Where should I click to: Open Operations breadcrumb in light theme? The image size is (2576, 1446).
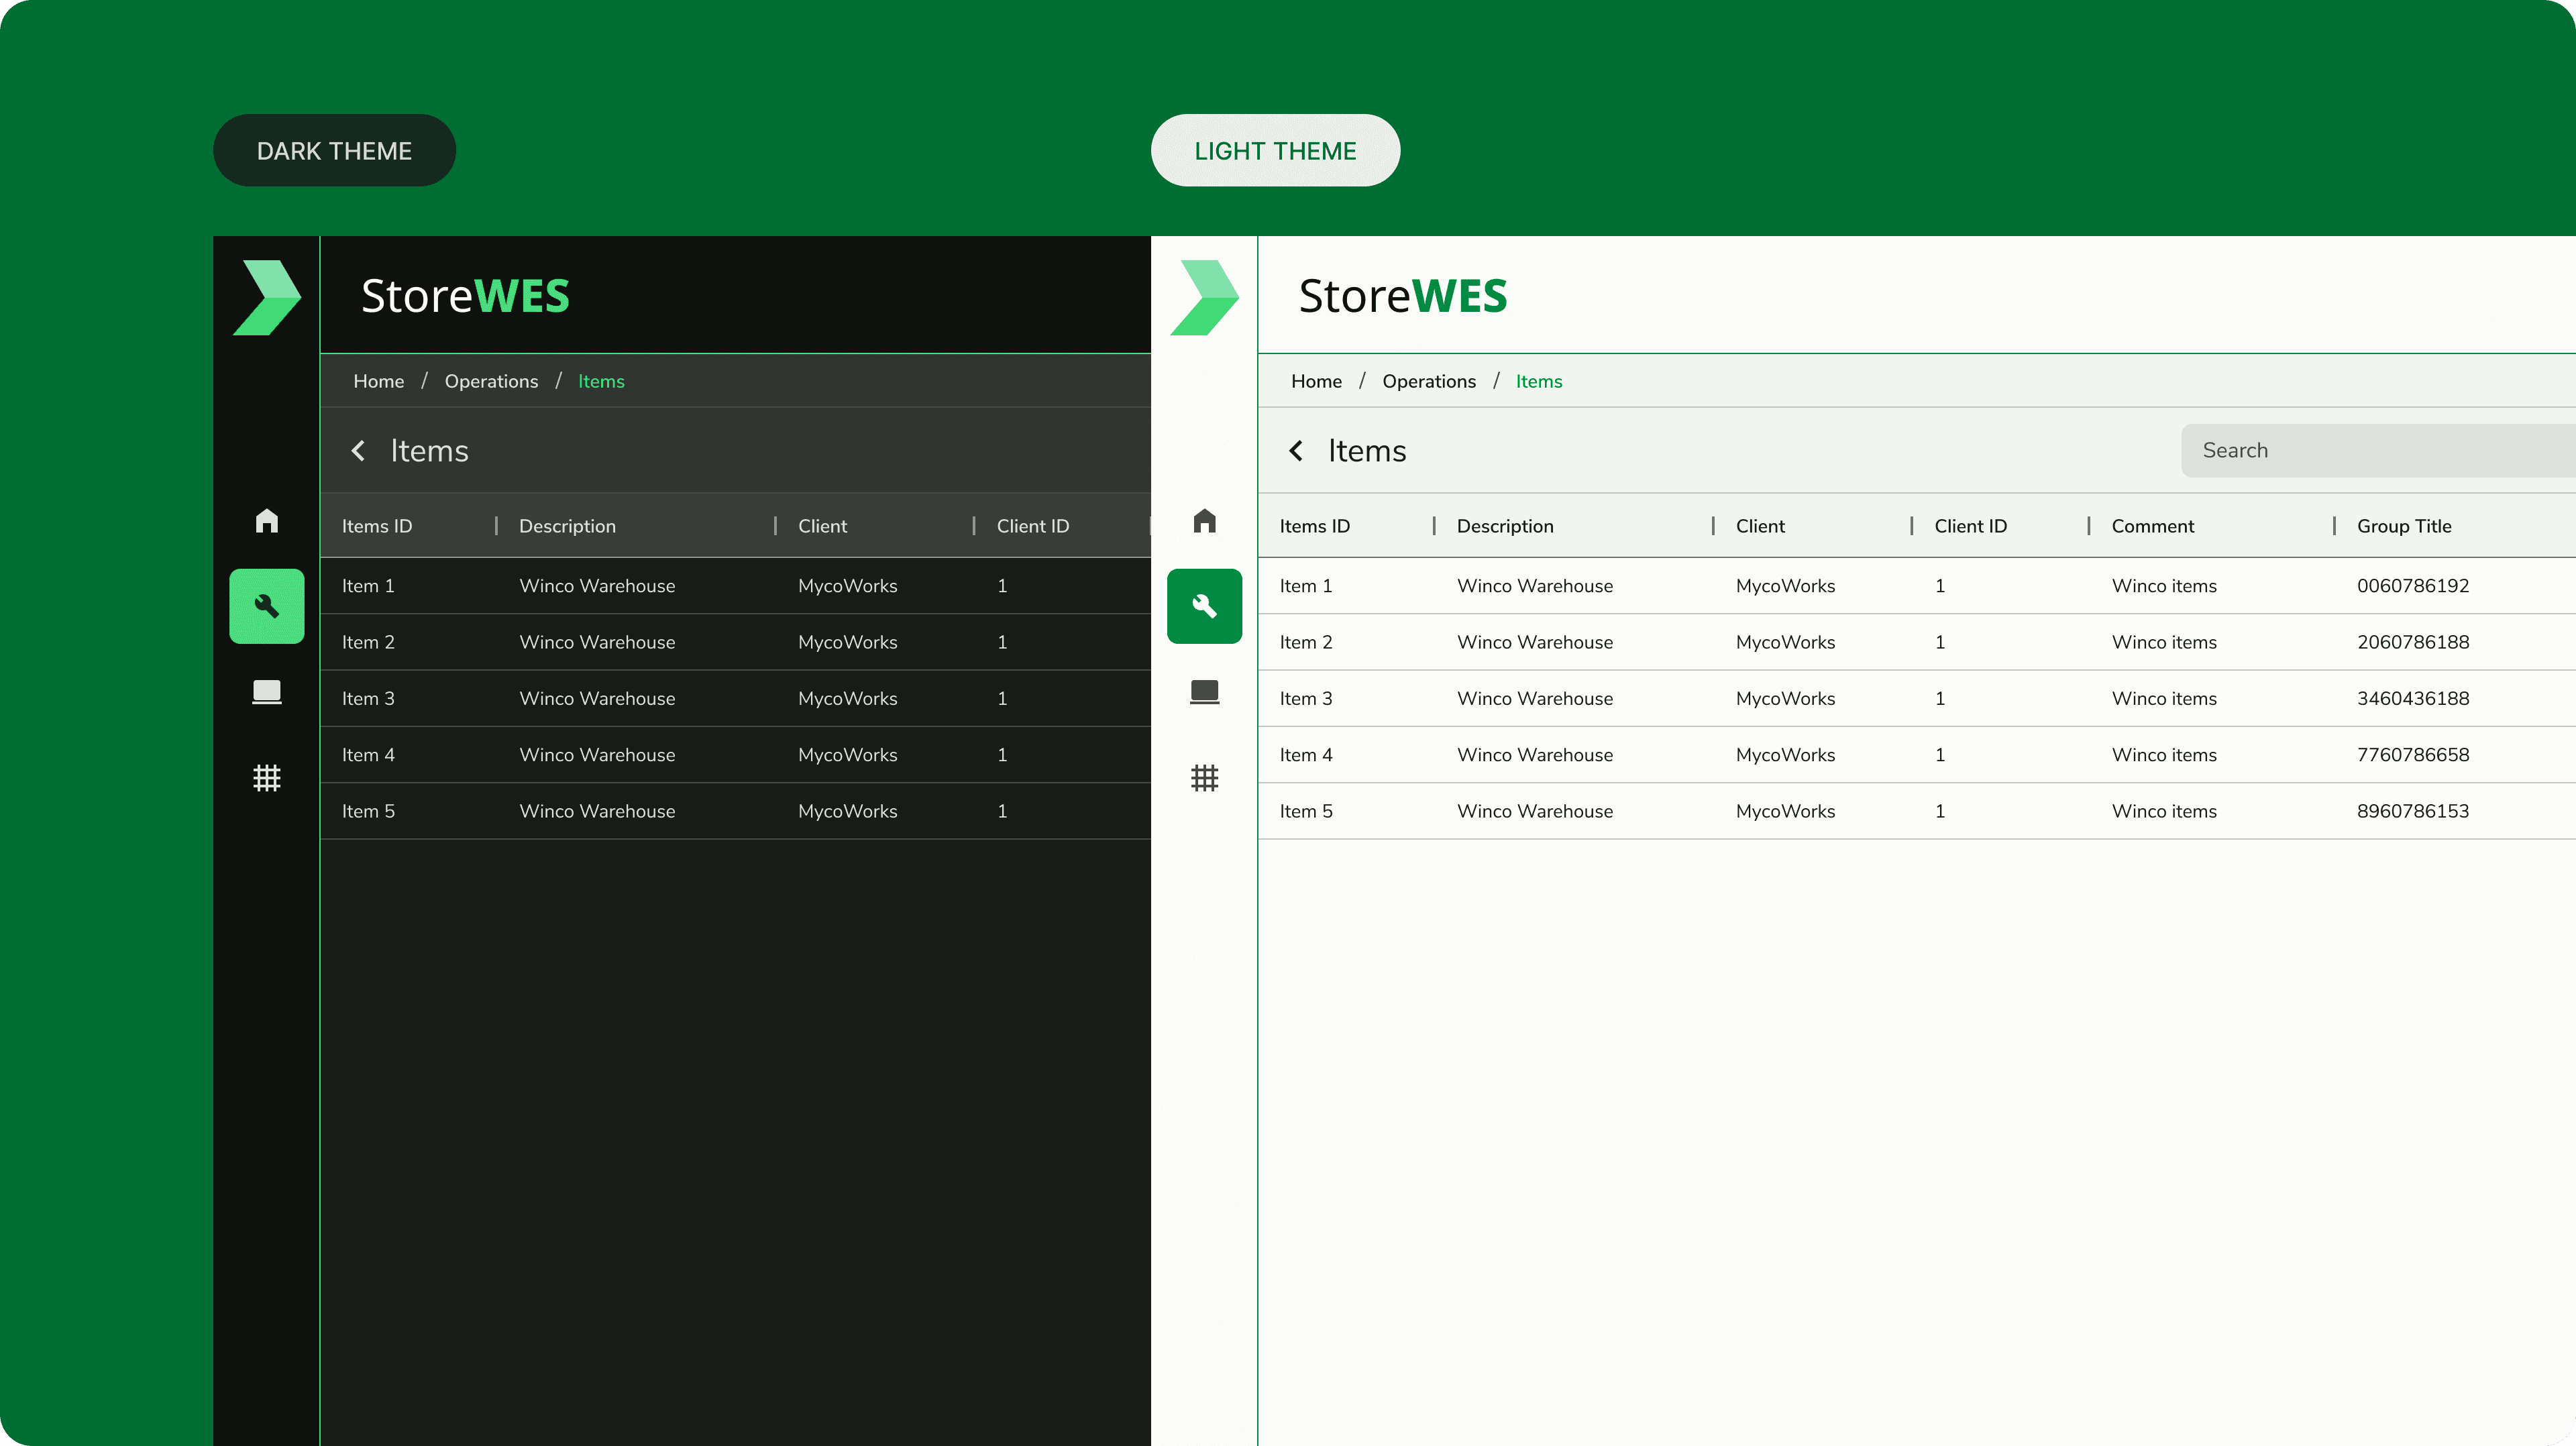point(1428,382)
